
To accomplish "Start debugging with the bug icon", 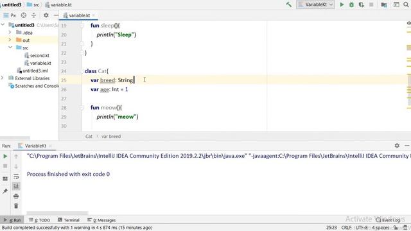I will coord(351,4).
